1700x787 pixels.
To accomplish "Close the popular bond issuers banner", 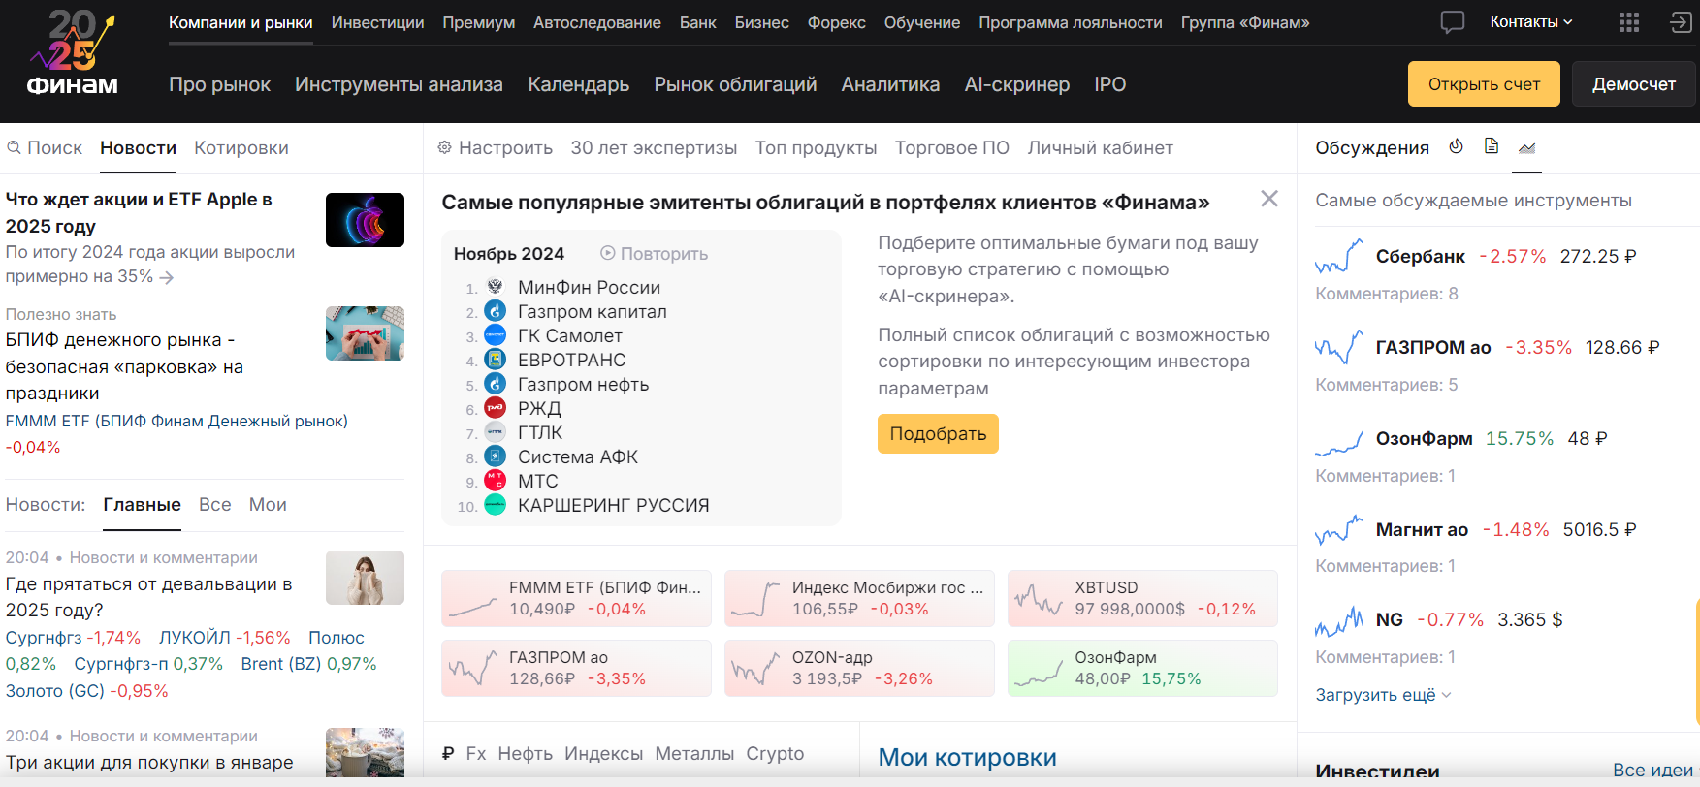I will pos(1268,199).
